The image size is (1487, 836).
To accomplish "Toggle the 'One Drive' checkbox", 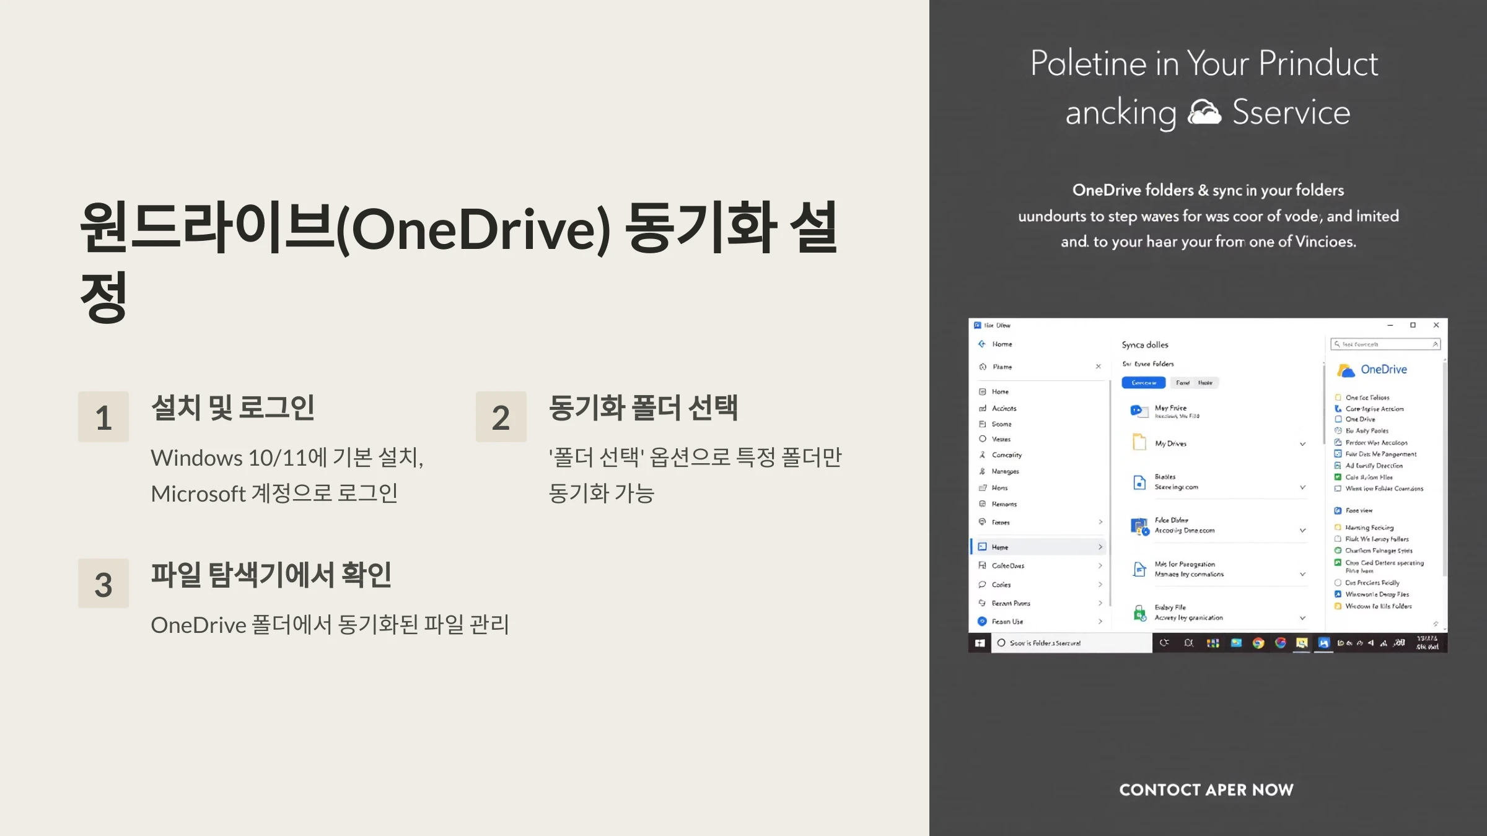I will (x=1338, y=419).
